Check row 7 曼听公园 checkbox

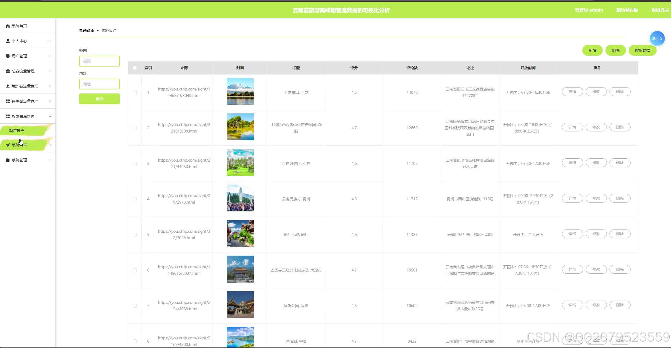point(135,306)
